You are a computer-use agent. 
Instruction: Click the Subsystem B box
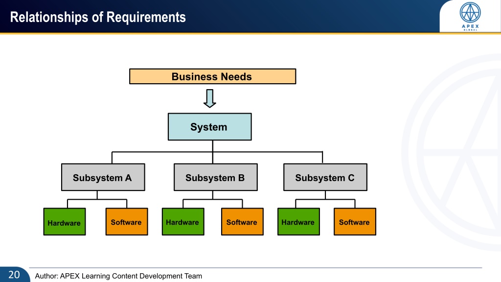(215, 177)
